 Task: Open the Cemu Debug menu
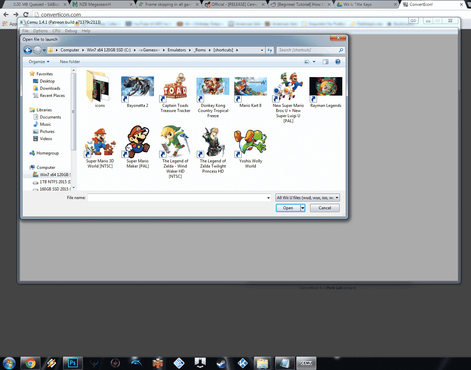71,31
